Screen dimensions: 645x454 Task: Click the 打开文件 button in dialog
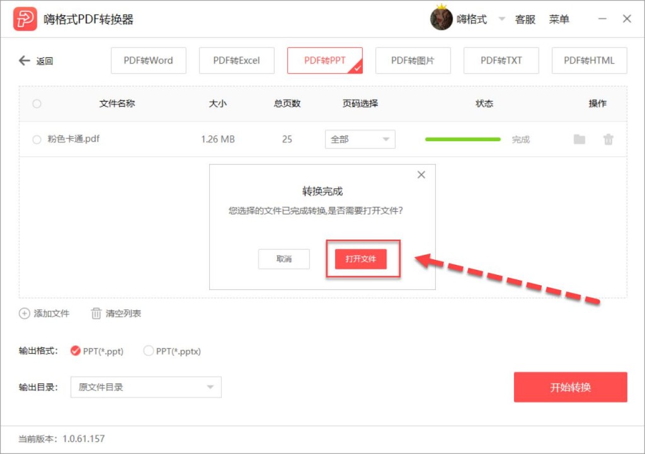point(361,259)
